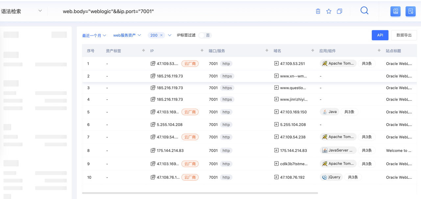421x199 pixels.
Task: Click the 'Welcome to ...' site title
Action: coord(399,150)
